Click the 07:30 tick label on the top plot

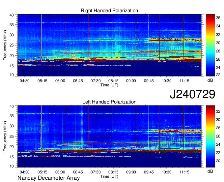coord(96,81)
